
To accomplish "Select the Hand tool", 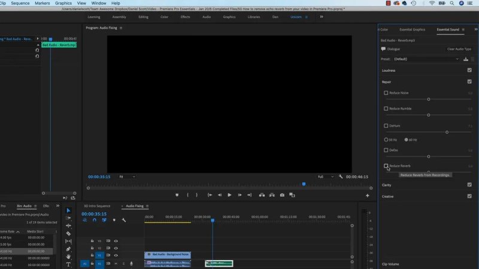I will click(68, 256).
